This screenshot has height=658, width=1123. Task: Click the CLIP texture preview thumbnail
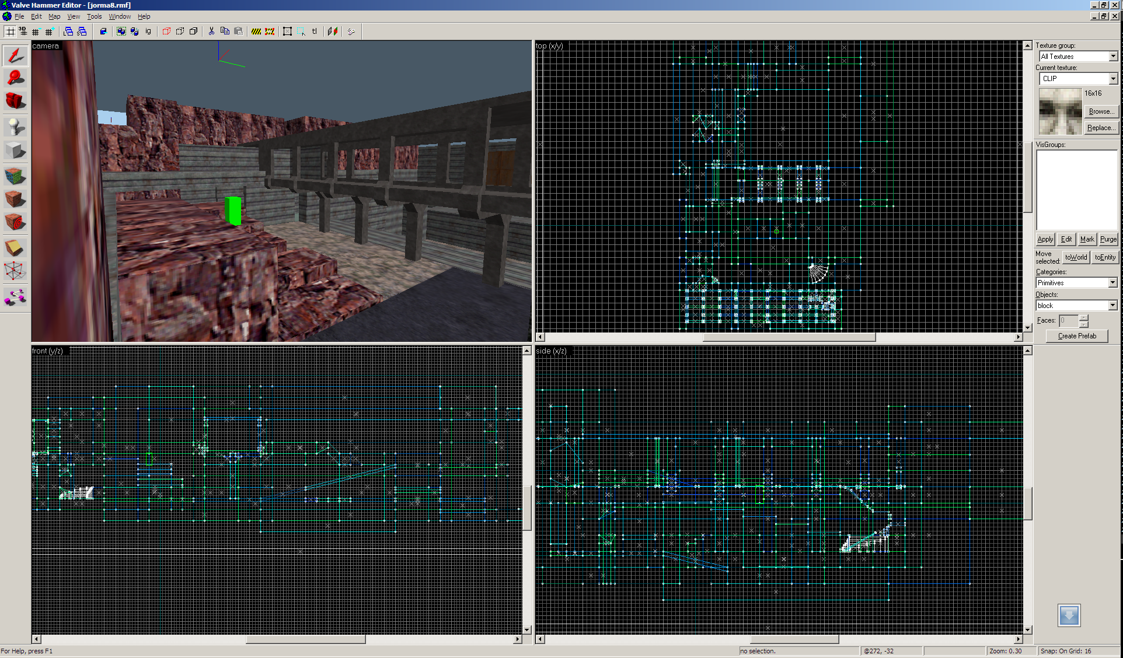pyautogui.click(x=1060, y=111)
